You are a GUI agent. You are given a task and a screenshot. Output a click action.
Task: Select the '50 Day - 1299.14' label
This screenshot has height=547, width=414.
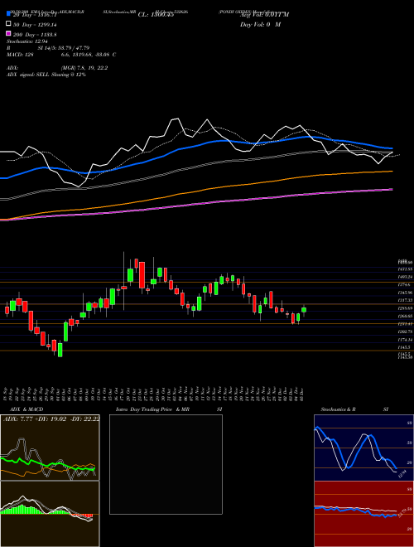[35, 25]
